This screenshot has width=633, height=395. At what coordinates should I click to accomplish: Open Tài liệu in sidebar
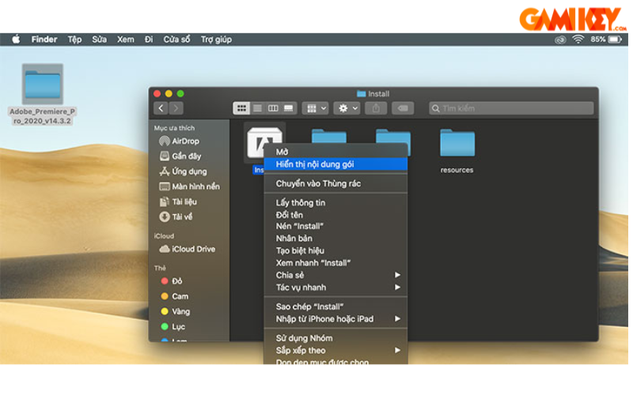point(178,201)
